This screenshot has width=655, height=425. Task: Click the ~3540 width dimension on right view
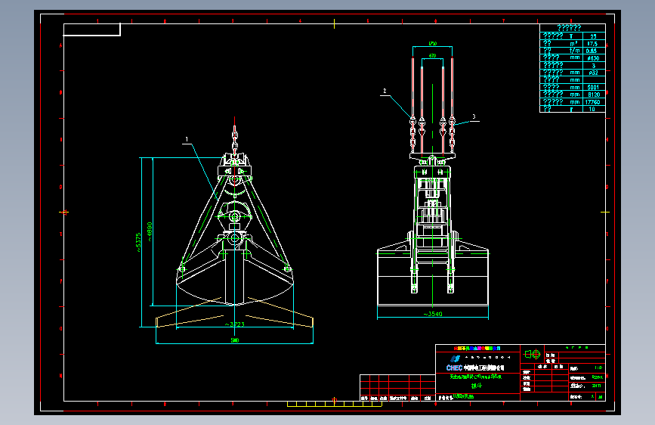pyautogui.click(x=433, y=314)
